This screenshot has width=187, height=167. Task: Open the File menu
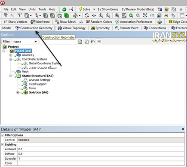(x=6, y=9)
